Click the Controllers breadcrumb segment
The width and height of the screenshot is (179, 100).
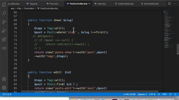pyautogui.click(x=29, y=8)
